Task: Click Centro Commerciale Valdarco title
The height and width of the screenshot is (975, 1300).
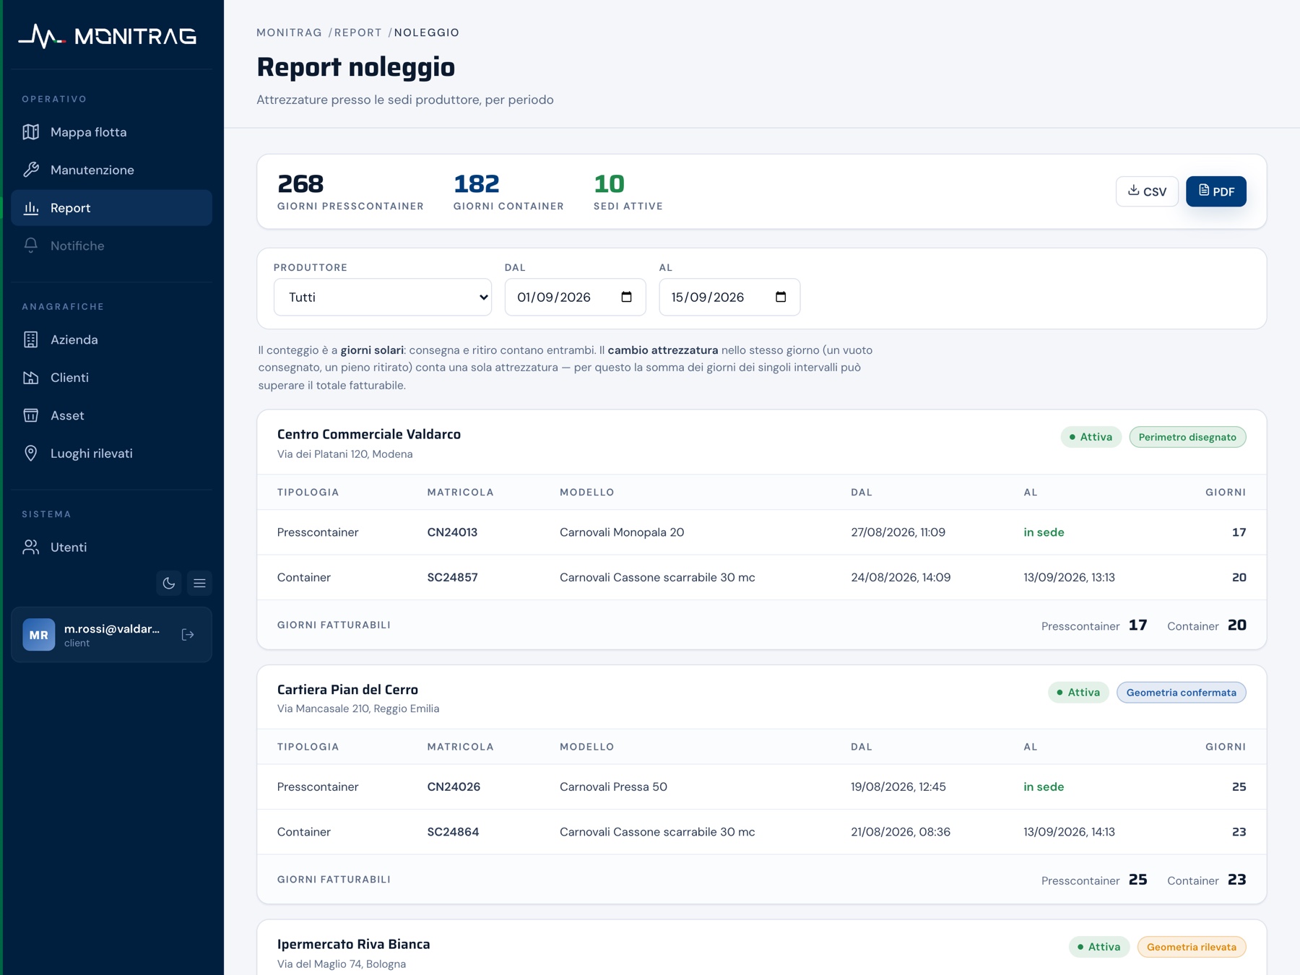Action: coord(369,434)
